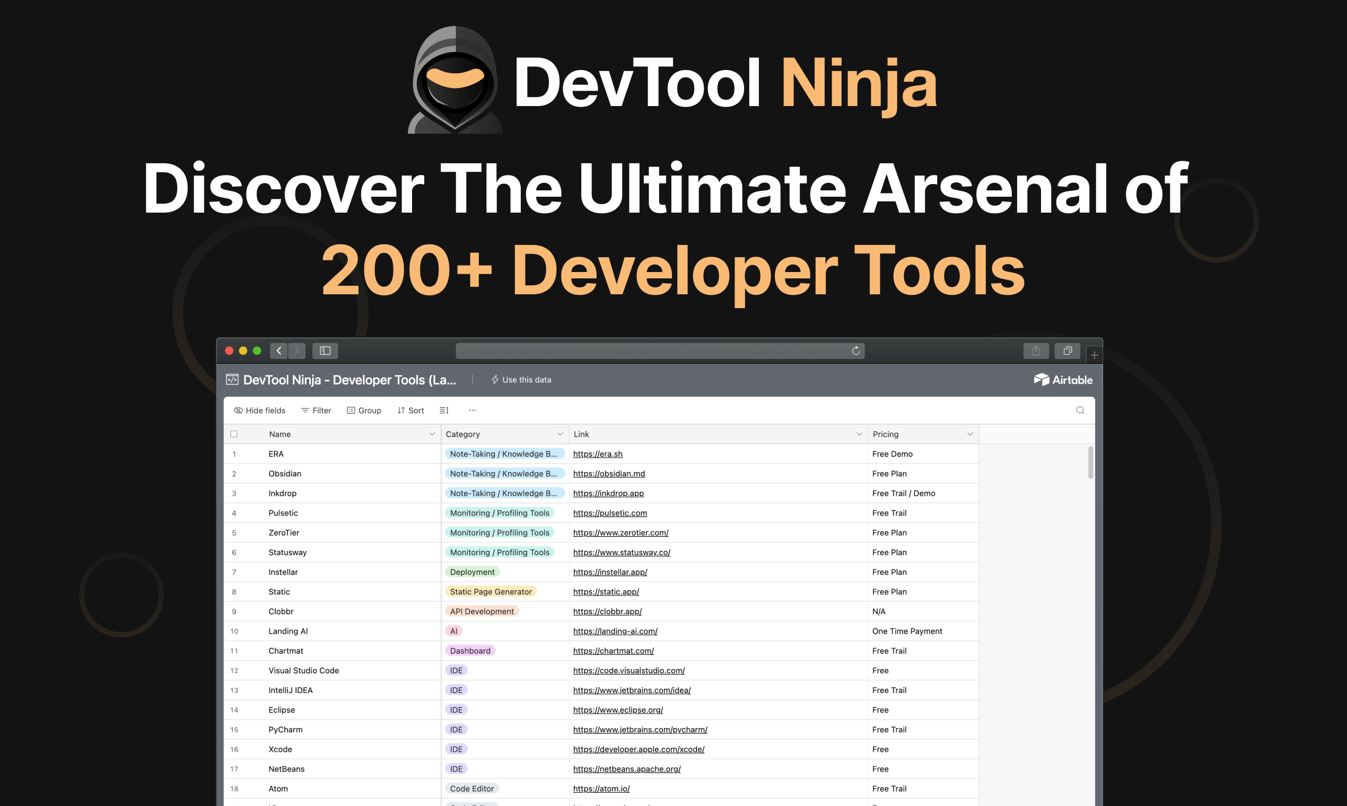The width and height of the screenshot is (1347, 806).
Task: Open the code.visualstudio.com link
Action: pos(629,670)
